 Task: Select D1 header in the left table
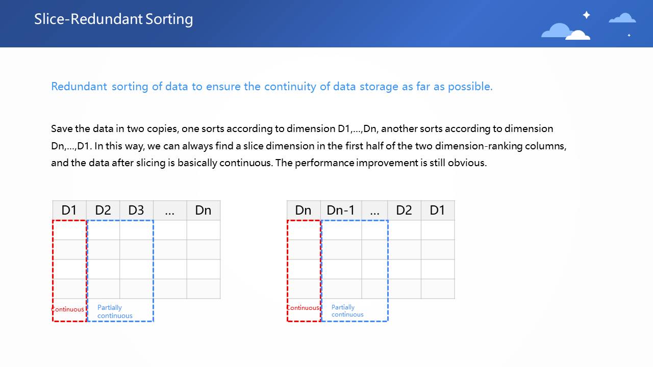[x=69, y=210]
